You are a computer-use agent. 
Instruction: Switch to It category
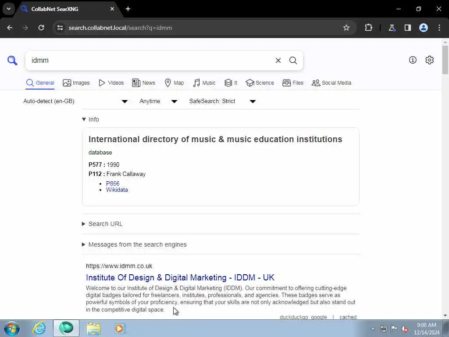(x=231, y=83)
